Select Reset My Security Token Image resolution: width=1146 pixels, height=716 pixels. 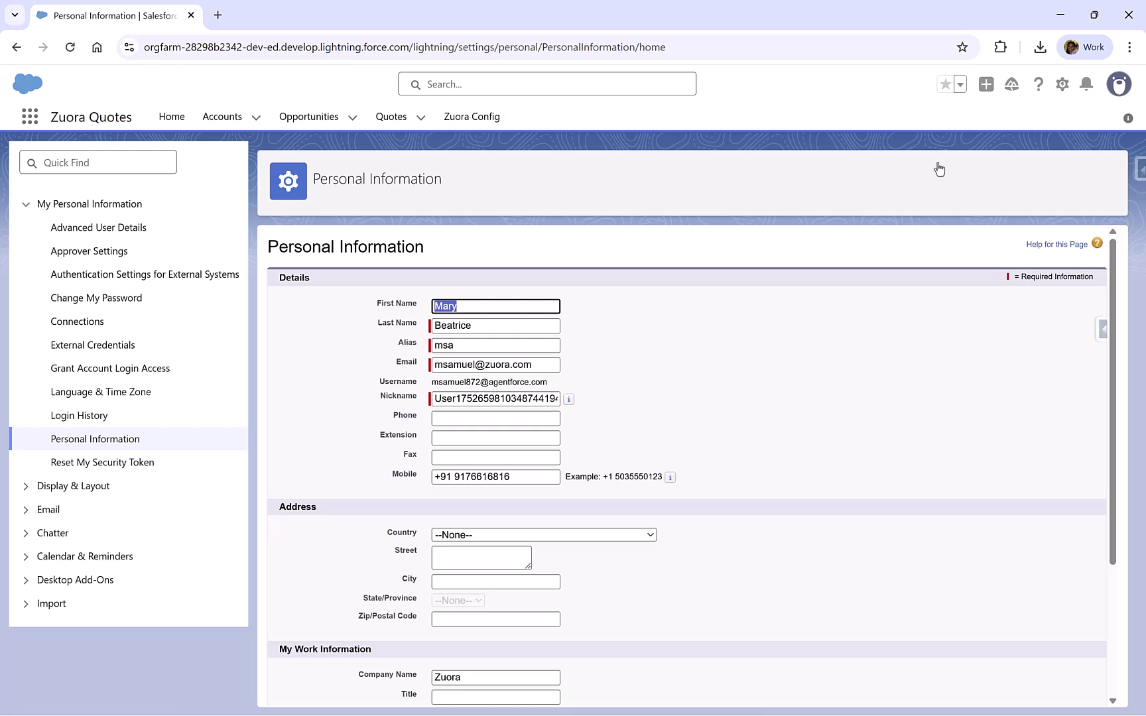point(102,462)
